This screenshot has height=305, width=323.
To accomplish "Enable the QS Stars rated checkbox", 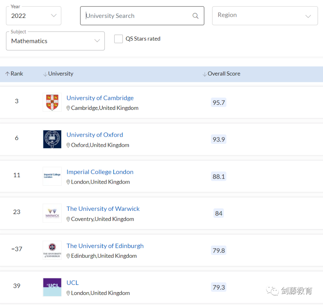I will 118,39.
